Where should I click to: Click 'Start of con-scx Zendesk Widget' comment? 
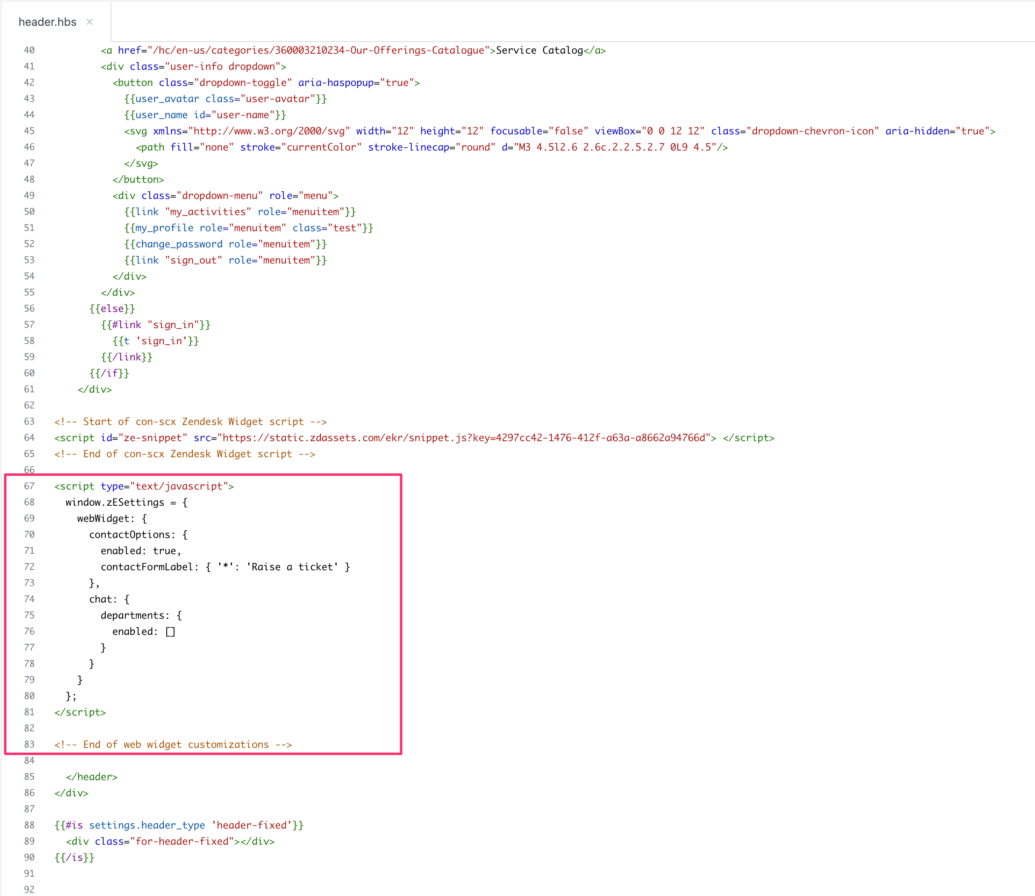tap(191, 421)
